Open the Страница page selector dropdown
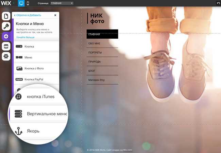The width and height of the screenshot is (221, 153). (62, 3)
